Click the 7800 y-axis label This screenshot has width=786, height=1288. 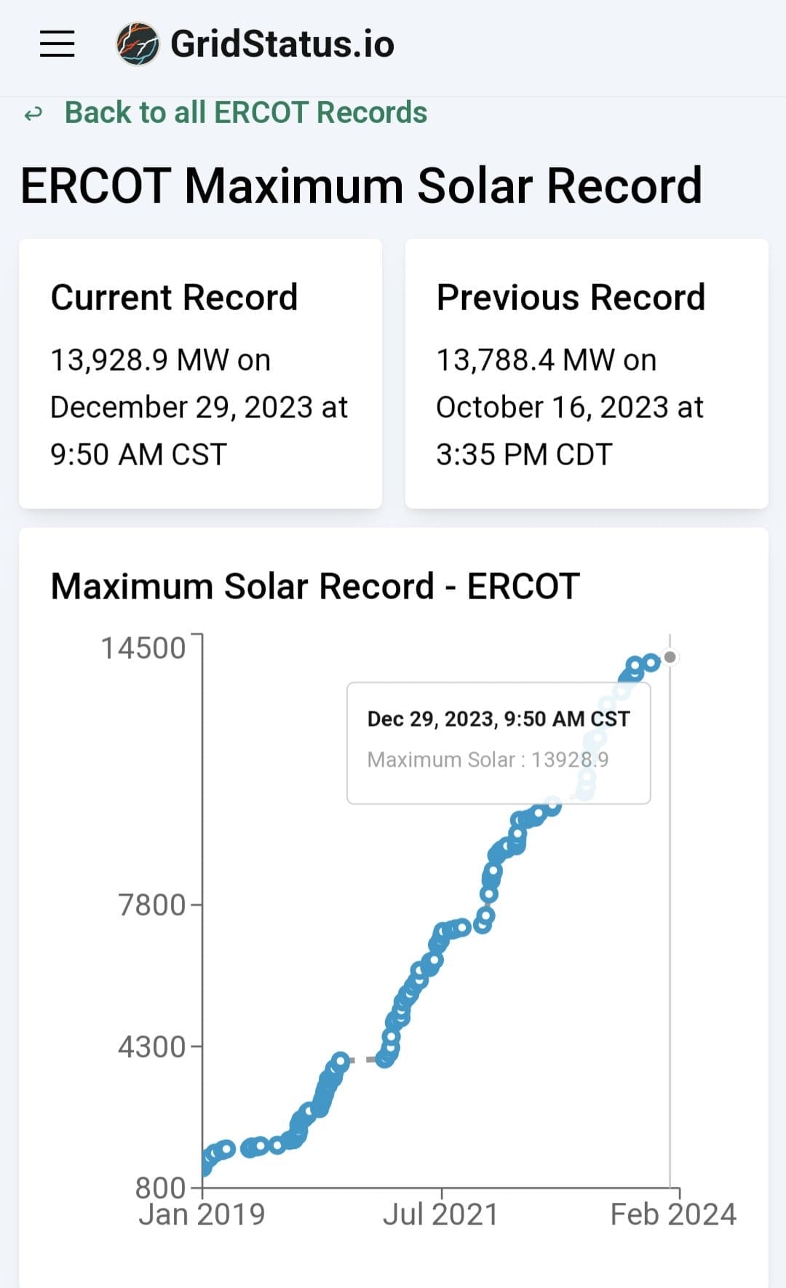pos(151,905)
